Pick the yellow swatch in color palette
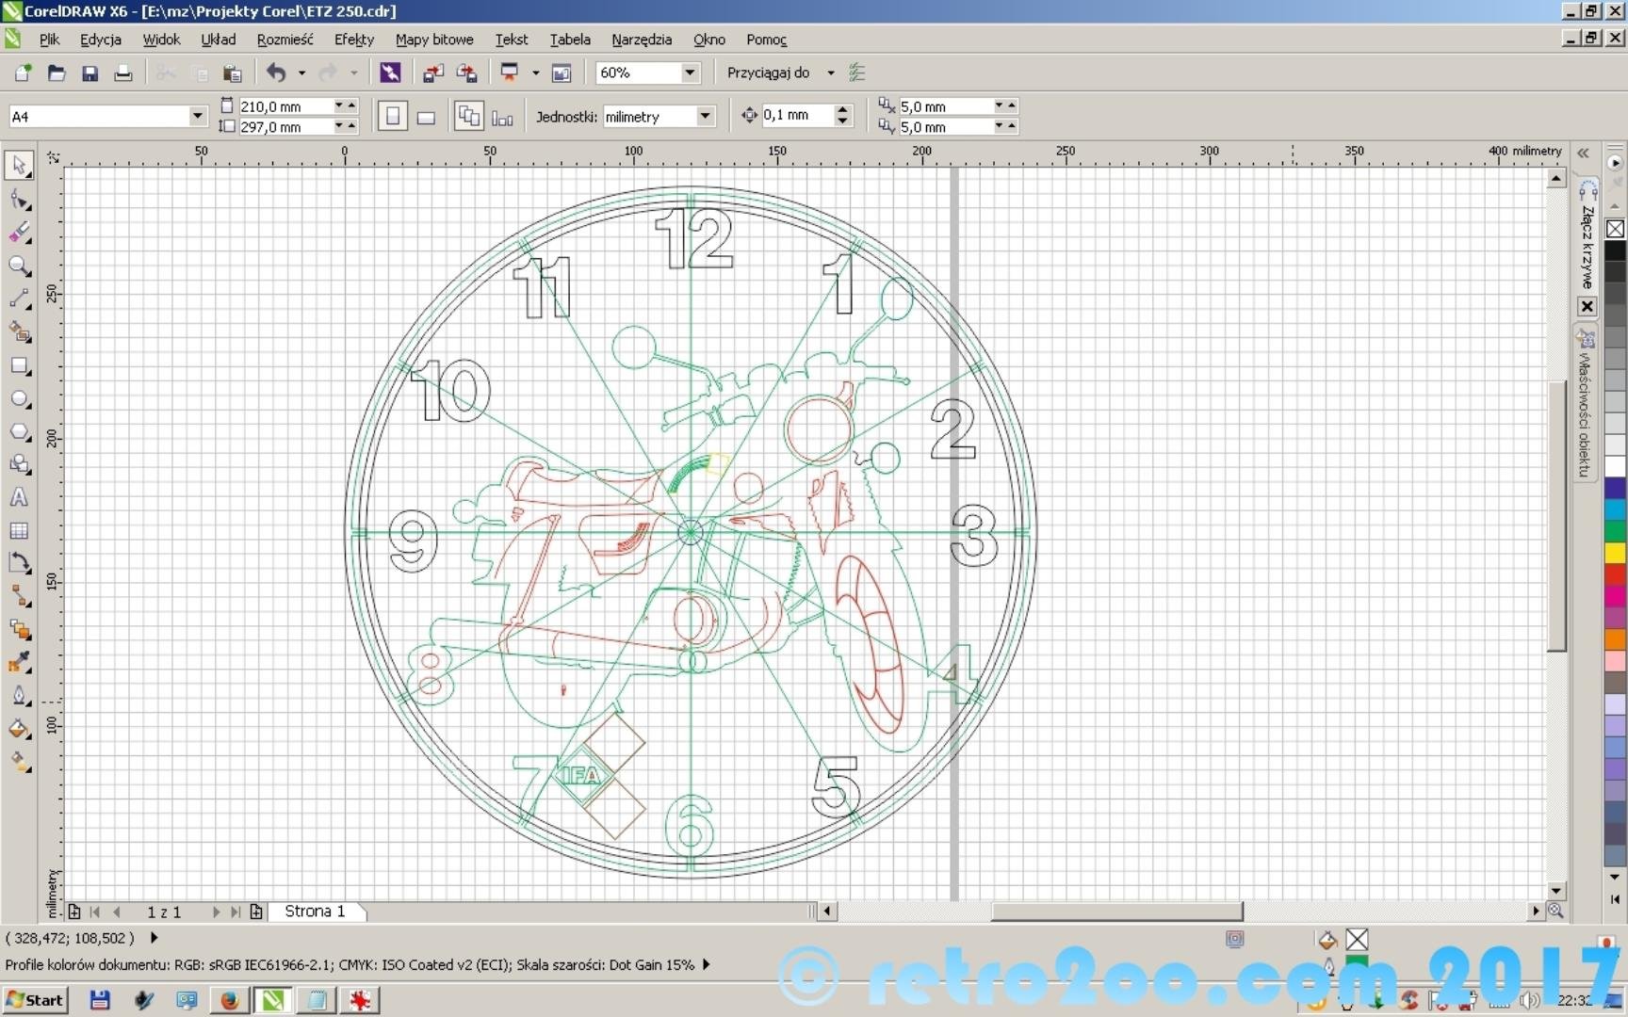The height and width of the screenshot is (1017, 1628). pos(1615,553)
